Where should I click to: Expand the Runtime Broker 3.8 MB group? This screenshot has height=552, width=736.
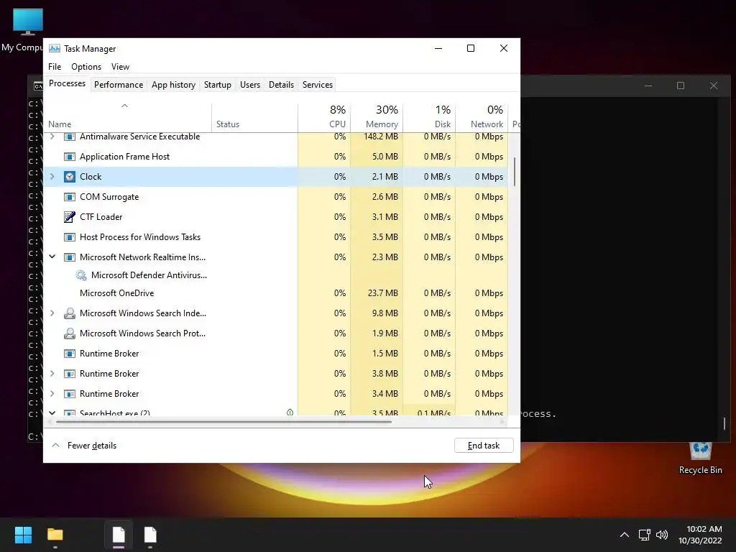(x=52, y=374)
